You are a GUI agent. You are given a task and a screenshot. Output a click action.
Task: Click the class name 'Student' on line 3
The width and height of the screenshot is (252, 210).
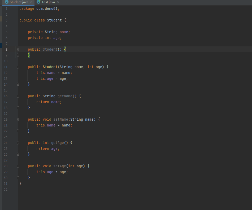pos(54,20)
